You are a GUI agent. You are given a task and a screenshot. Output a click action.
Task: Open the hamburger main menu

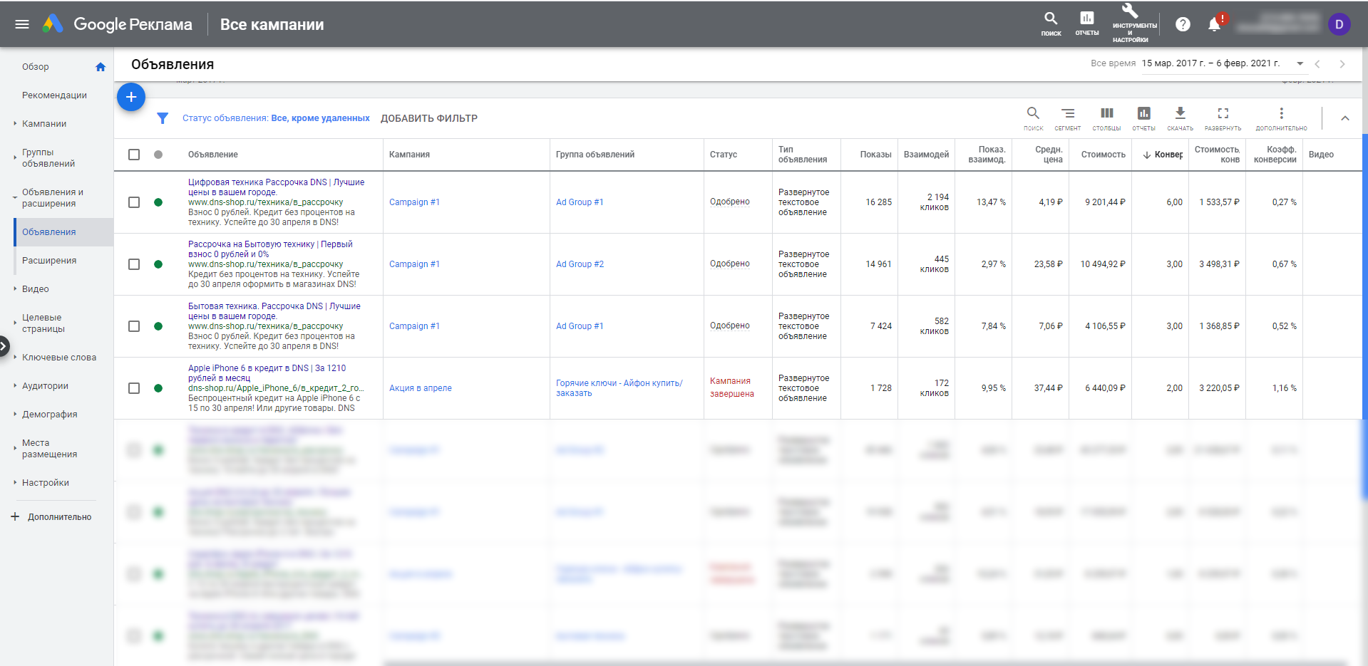coord(22,24)
